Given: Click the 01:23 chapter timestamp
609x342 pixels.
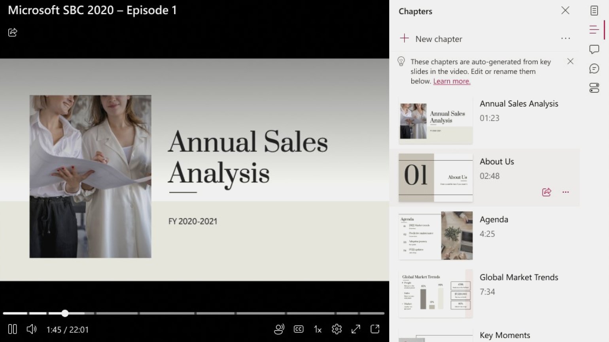Looking at the screenshot, I should coord(490,118).
